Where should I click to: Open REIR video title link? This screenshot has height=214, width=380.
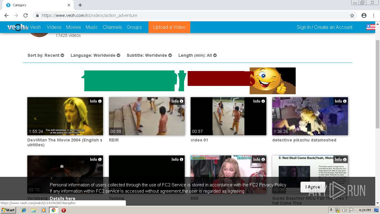click(x=114, y=140)
